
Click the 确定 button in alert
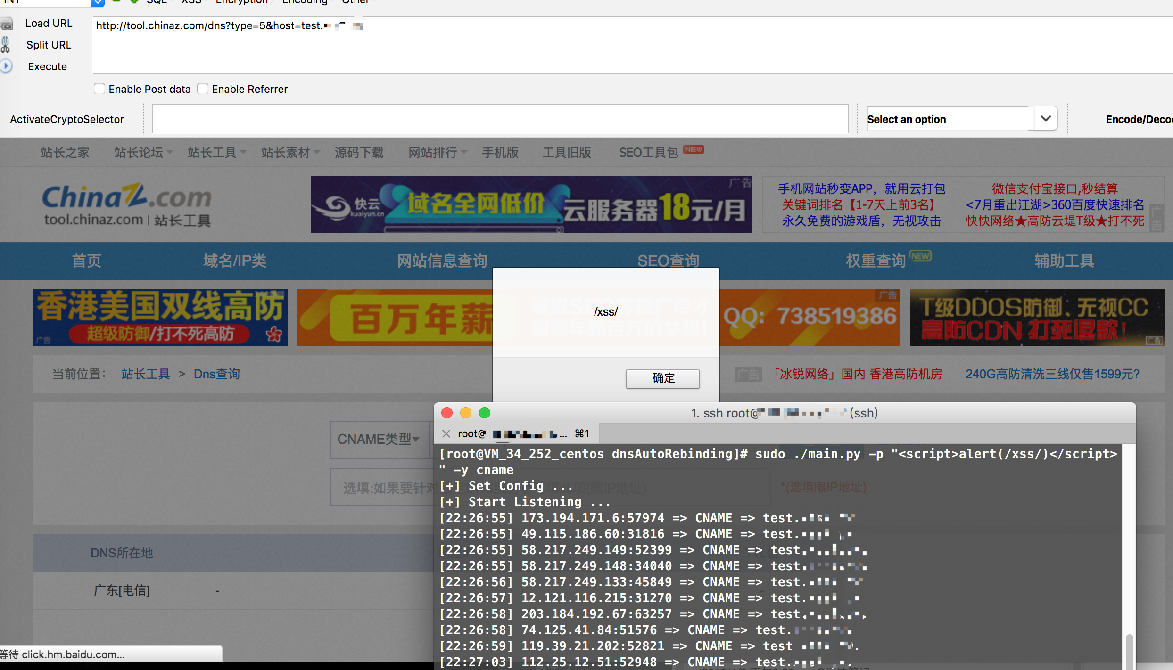[662, 378]
